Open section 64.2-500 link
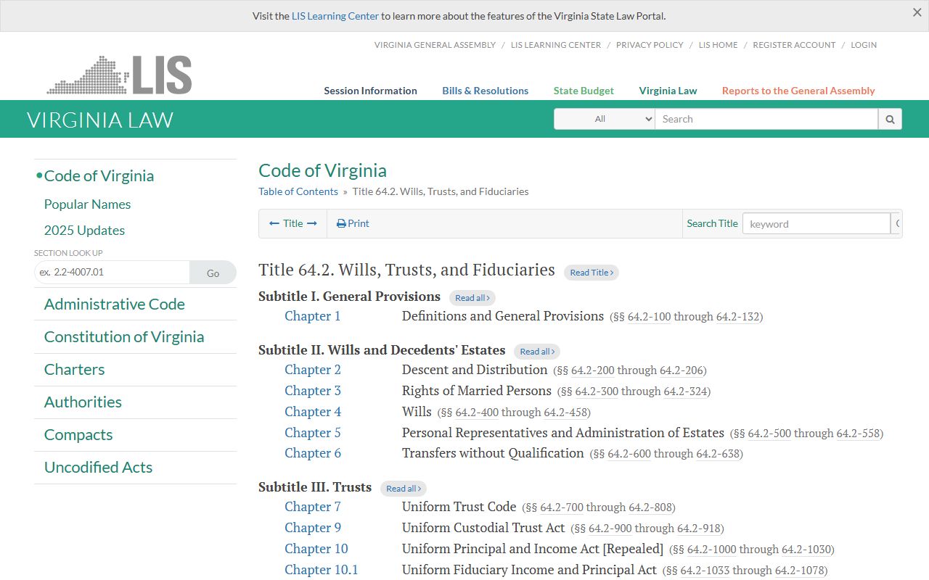This screenshot has width=929, height=580. 769,434
